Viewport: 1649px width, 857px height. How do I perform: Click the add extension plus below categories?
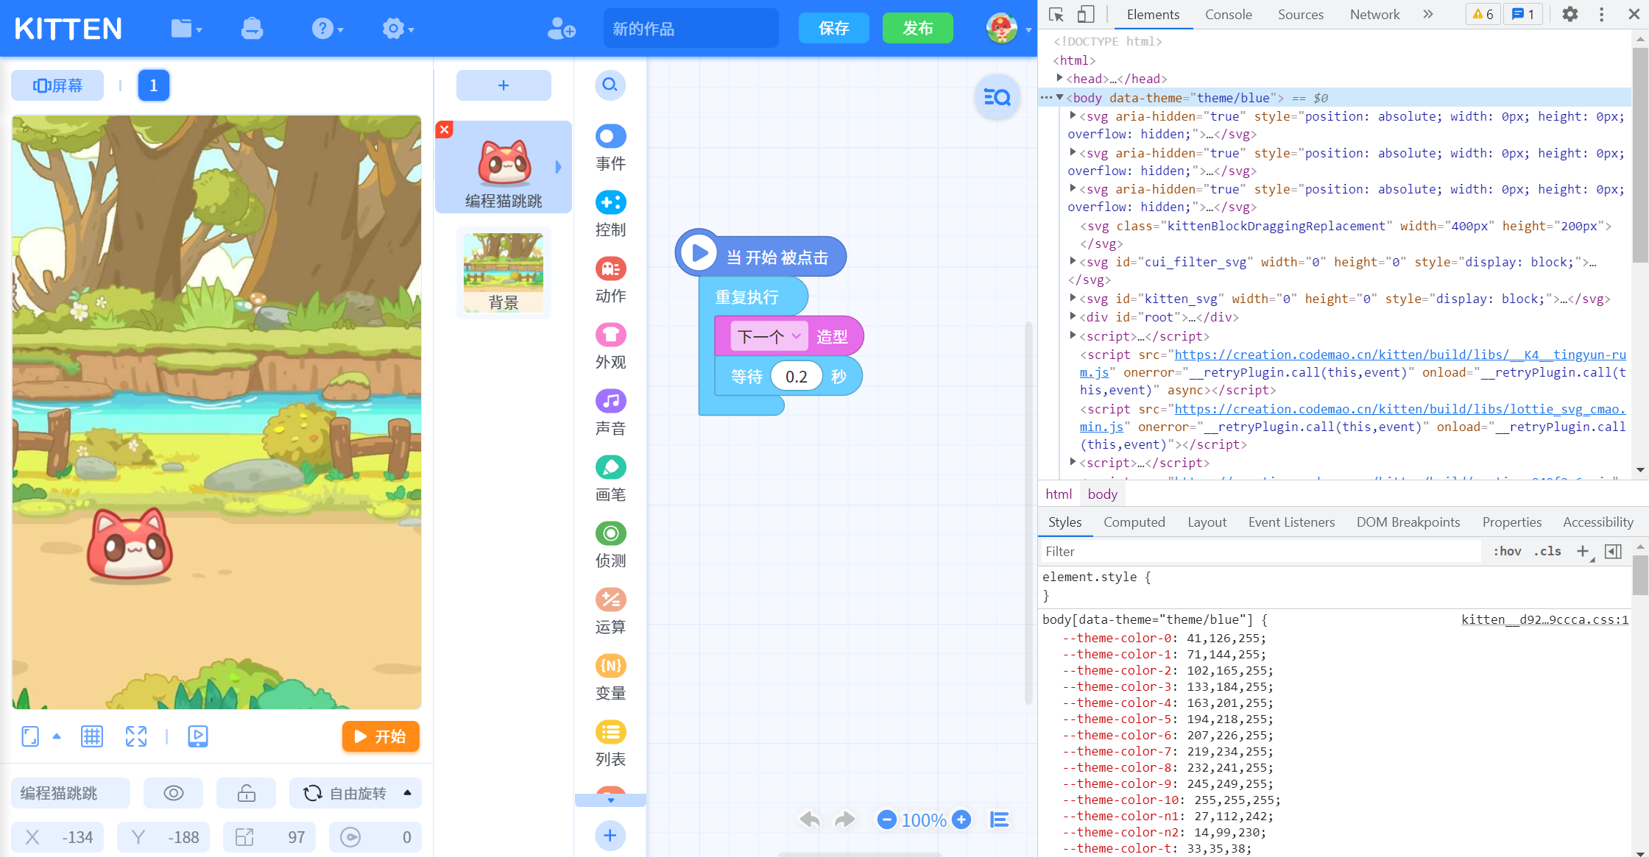(x=610, y=836)
